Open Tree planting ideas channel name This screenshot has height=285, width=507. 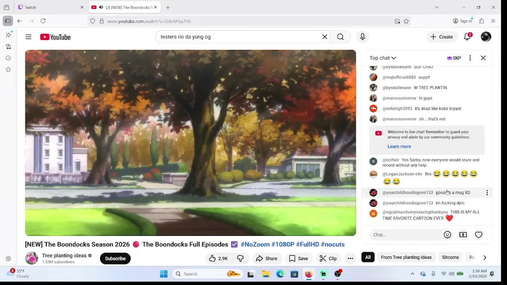click(x=64, y=256)
